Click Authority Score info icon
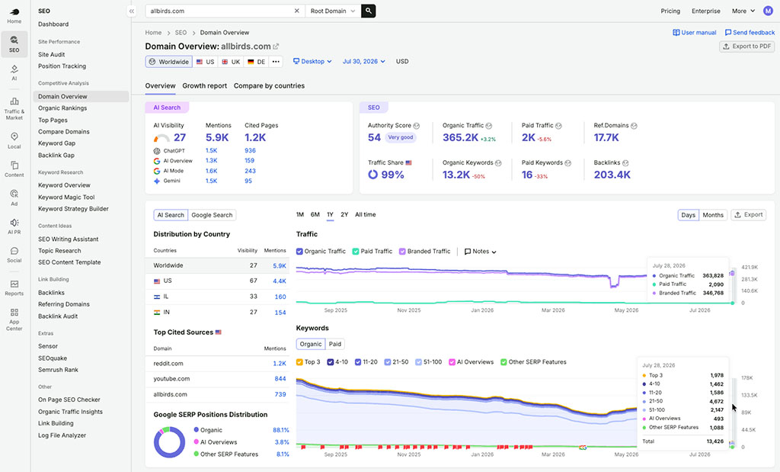This screenshot has height=472, width=780. (417, 126)
